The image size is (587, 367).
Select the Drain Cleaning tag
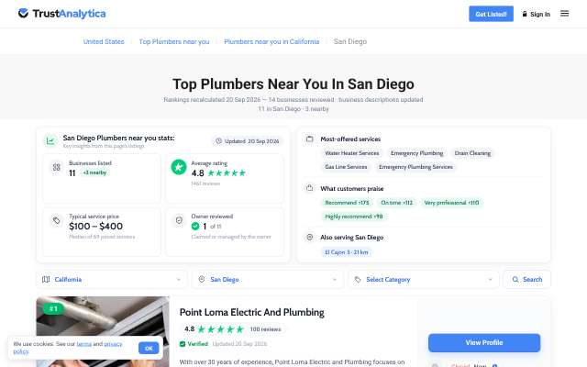click(472, 153)
